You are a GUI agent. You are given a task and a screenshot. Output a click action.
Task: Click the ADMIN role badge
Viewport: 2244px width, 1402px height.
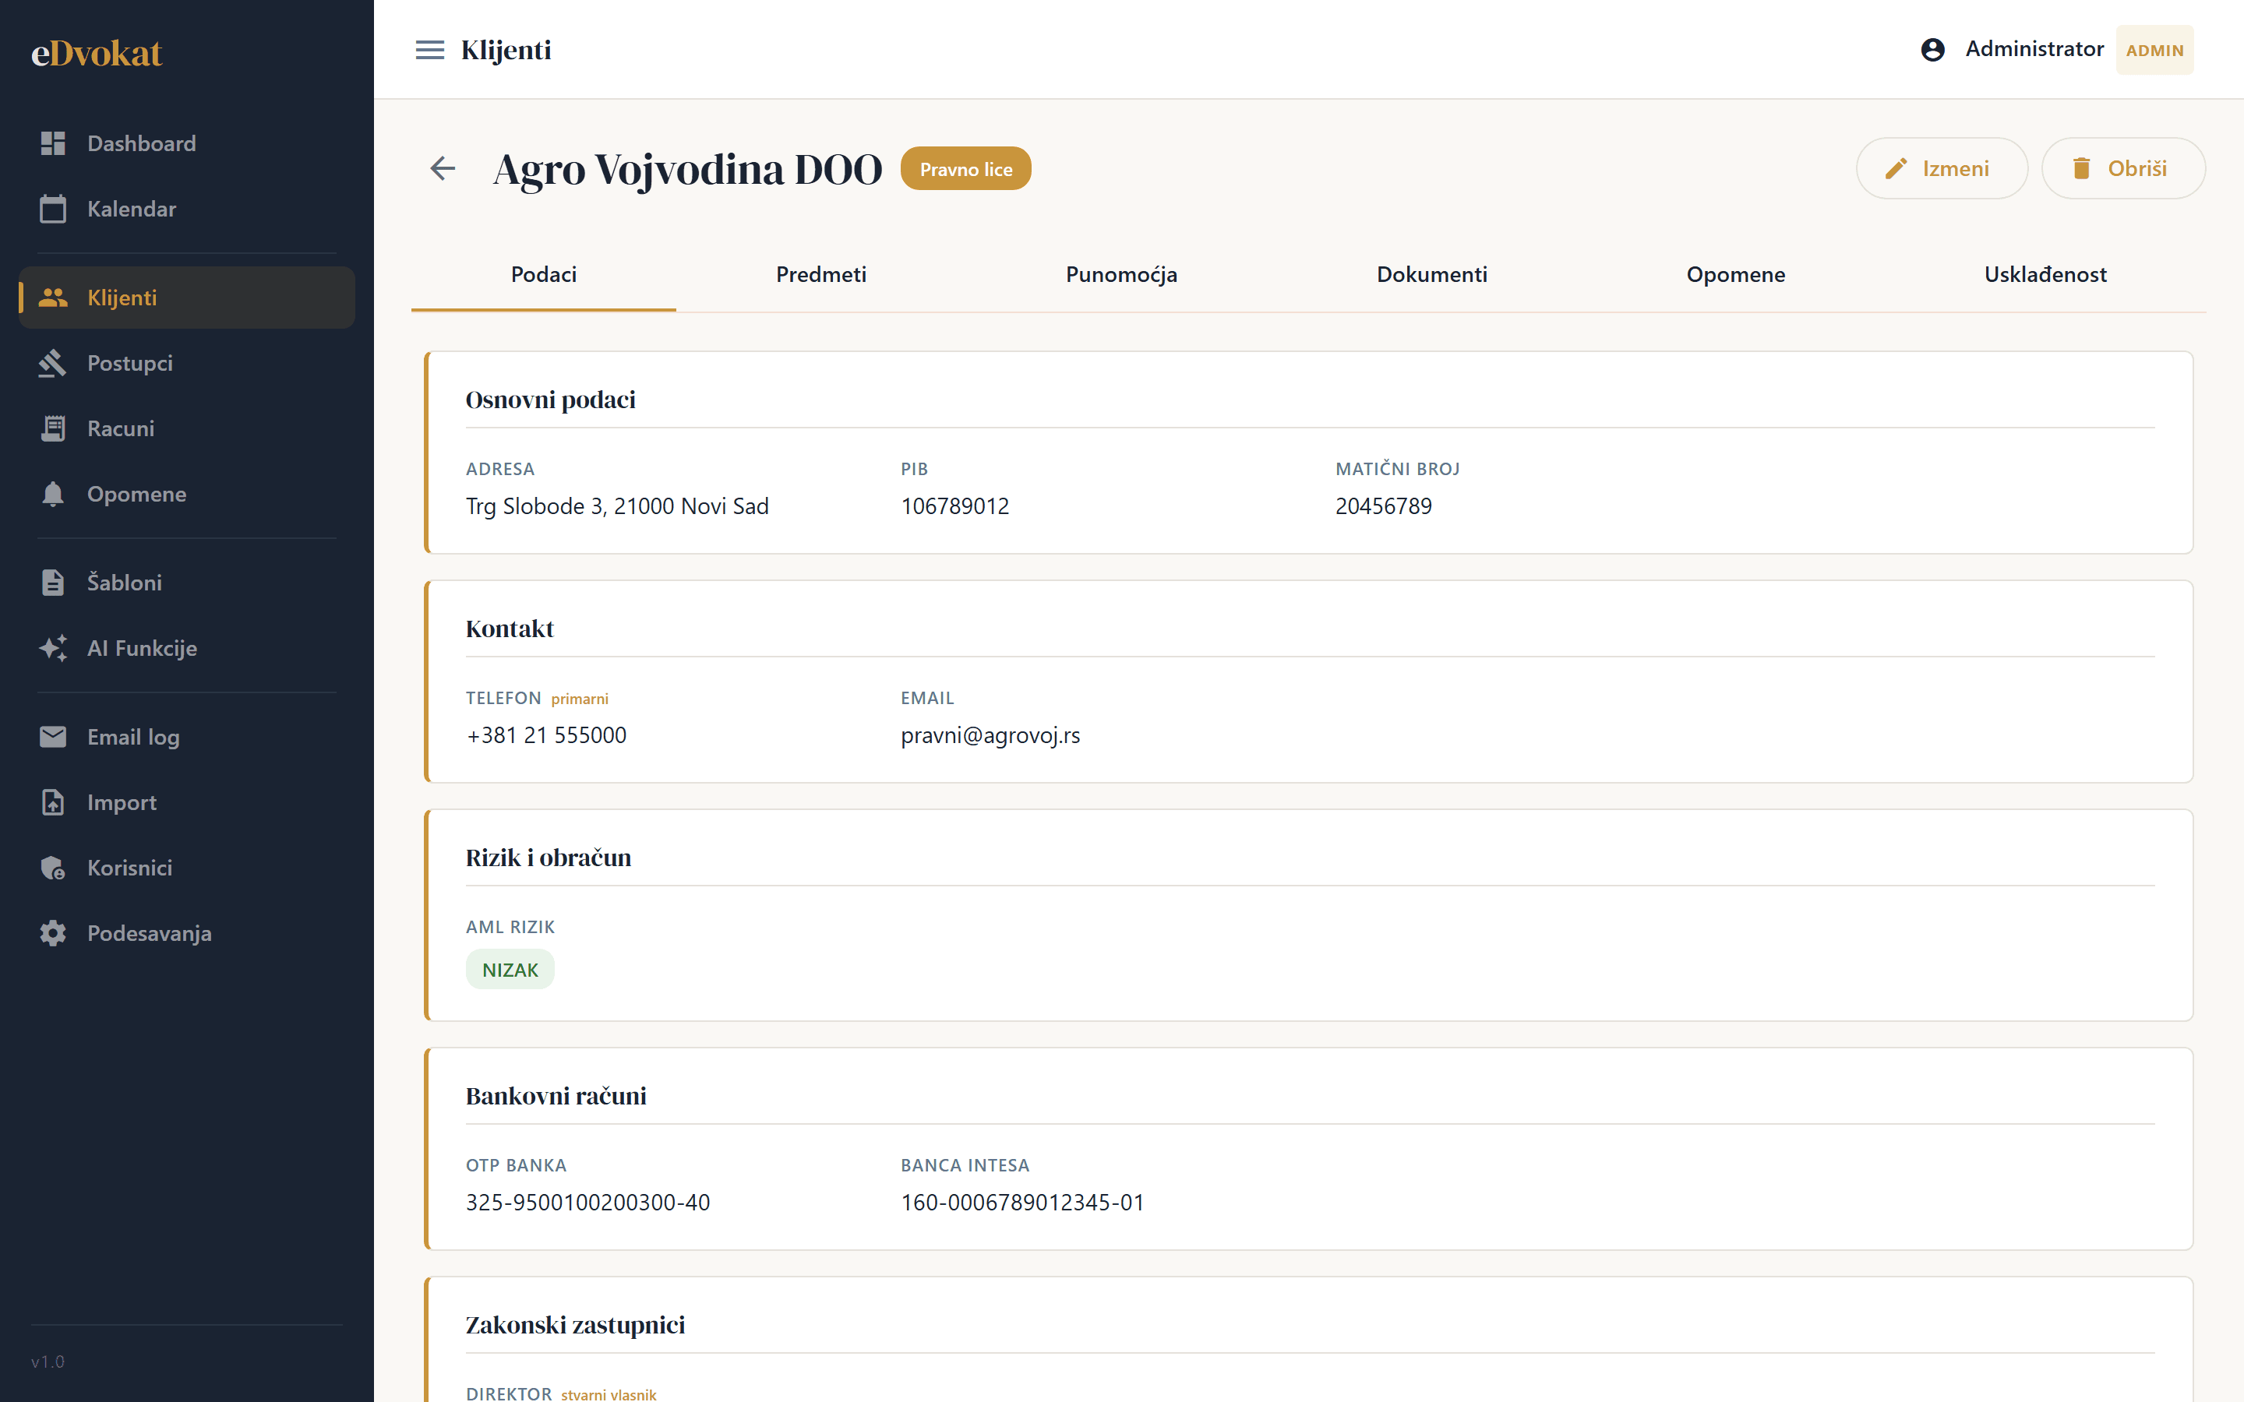[x=2154, y=50]
